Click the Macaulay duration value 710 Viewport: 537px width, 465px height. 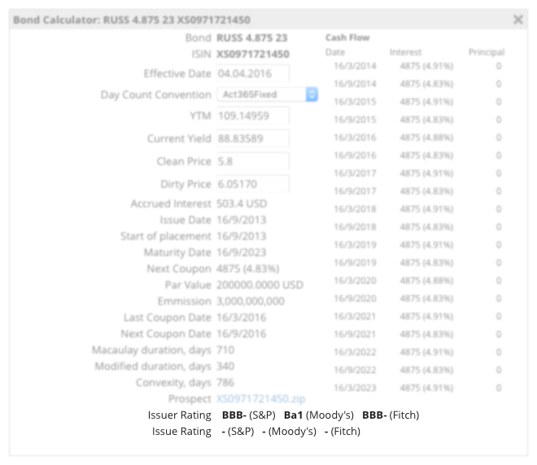[225, 350]
